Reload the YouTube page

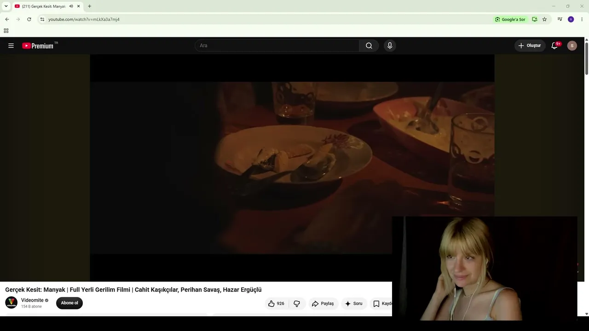click(29, 19)
